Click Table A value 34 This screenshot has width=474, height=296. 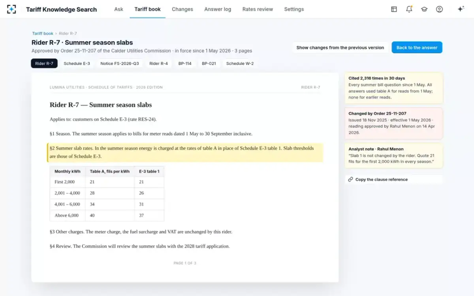[92, 204]
